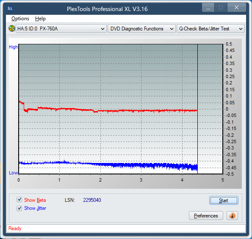This screenshot has width=252, height=239.
Task: Click the LSN: label
Action: pyautogui.click(x=70, y=200)
